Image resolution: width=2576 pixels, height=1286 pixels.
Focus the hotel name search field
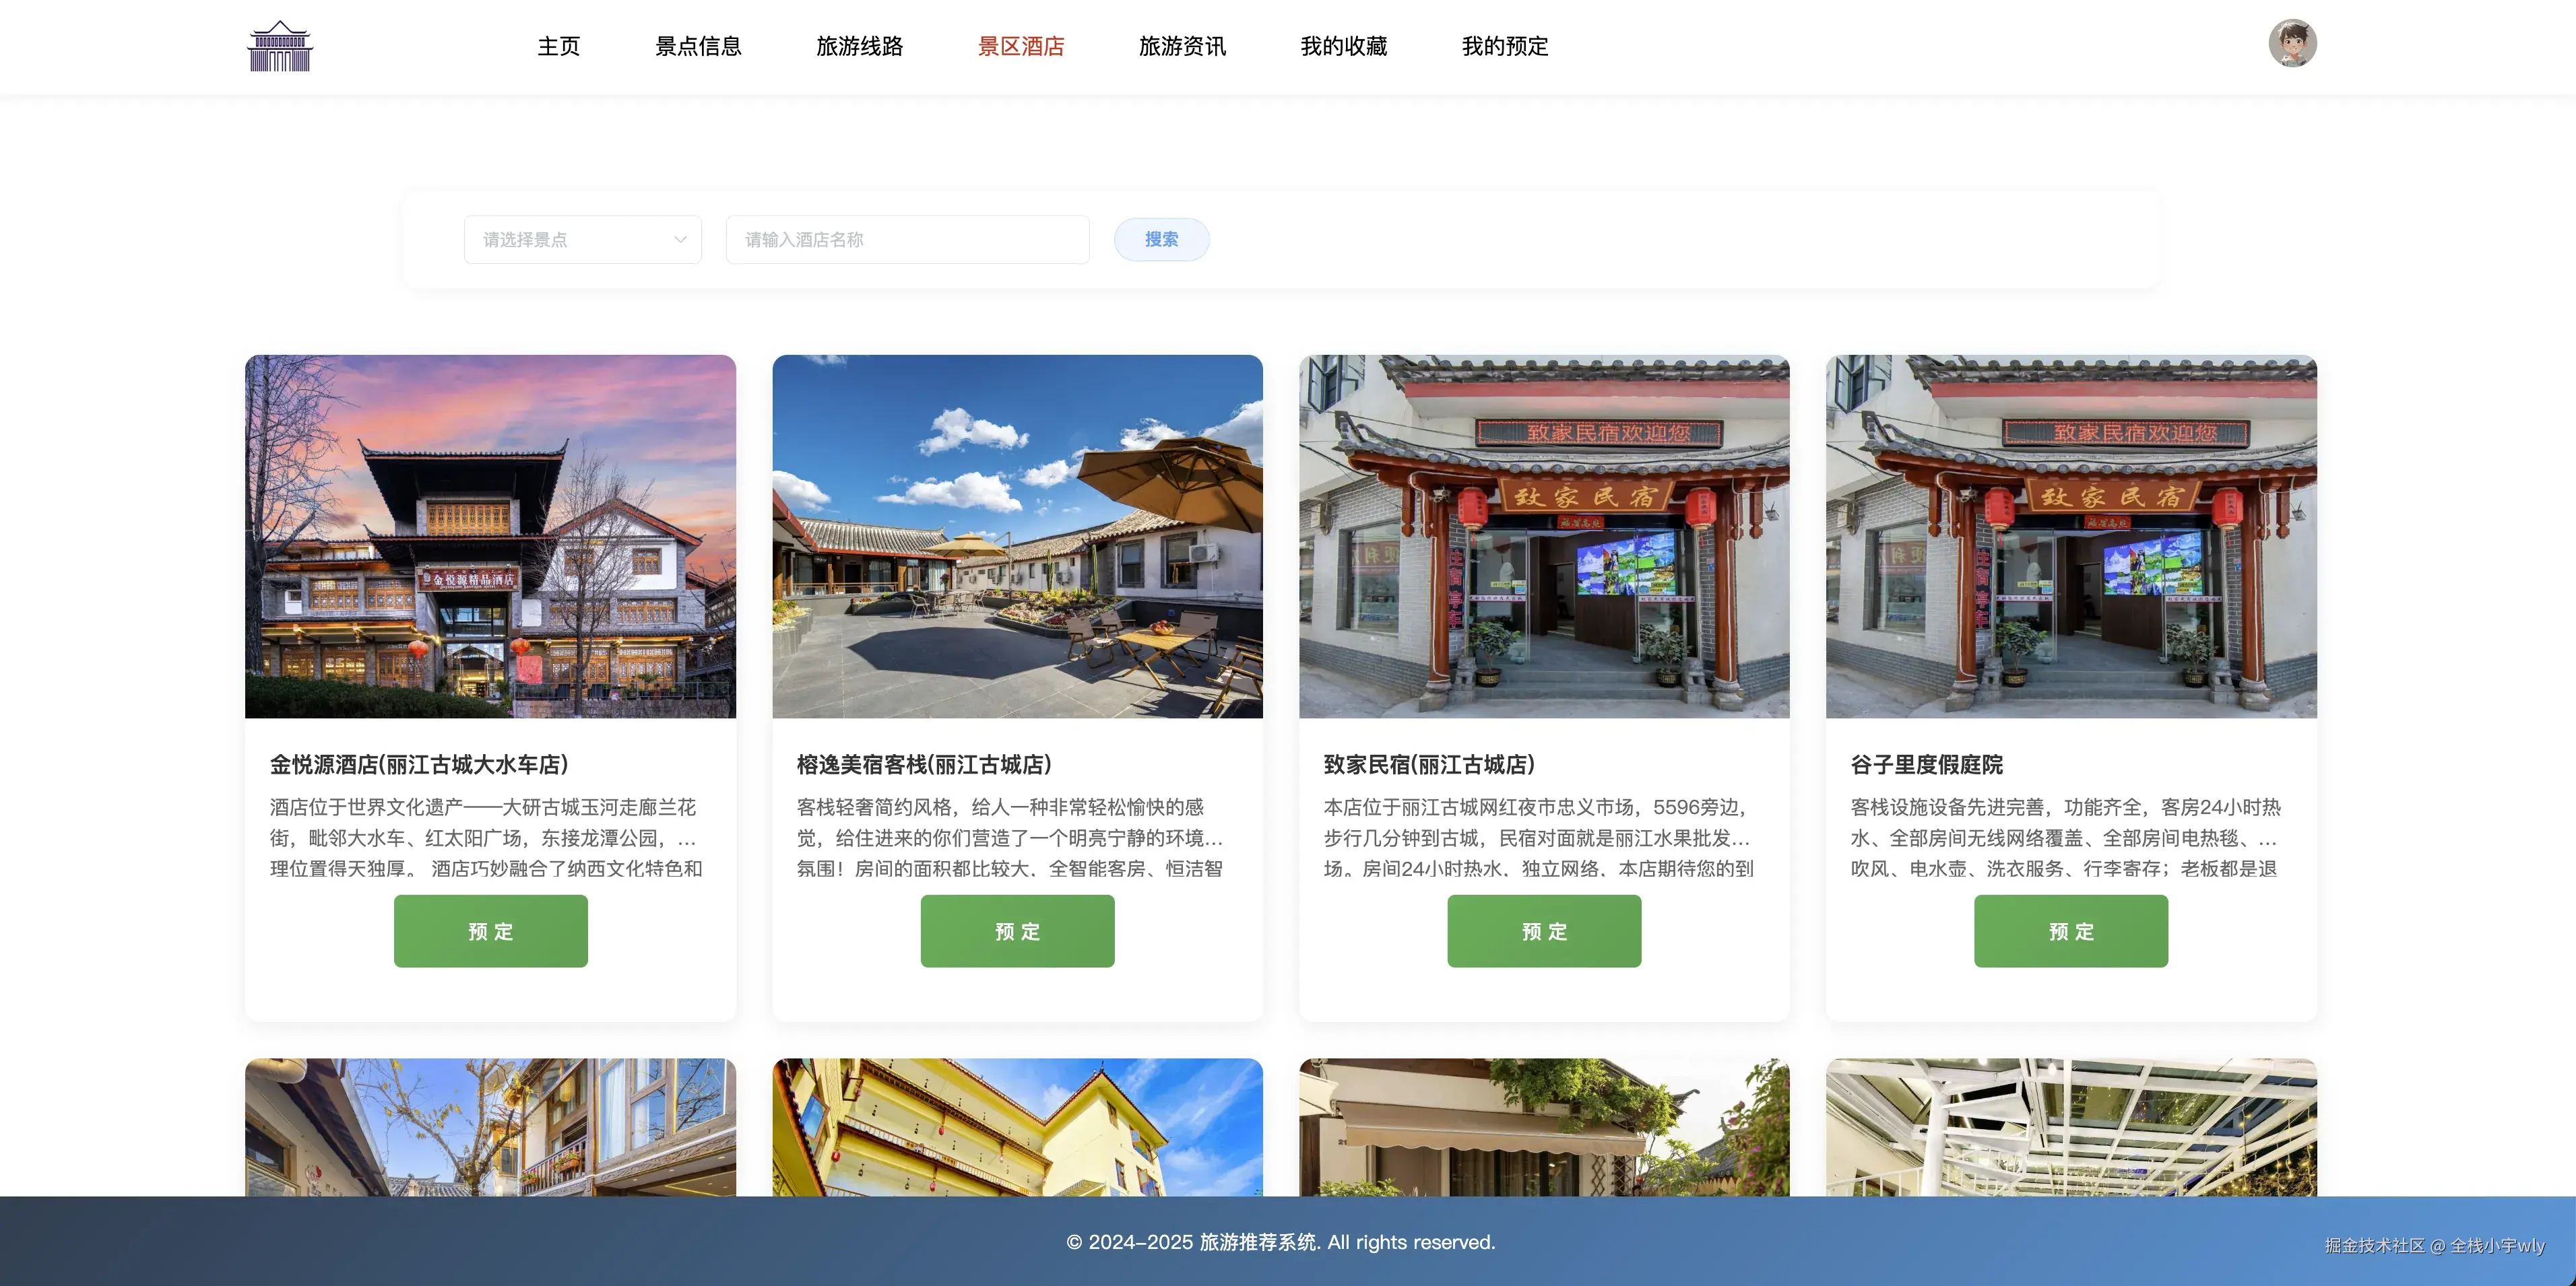907,240
